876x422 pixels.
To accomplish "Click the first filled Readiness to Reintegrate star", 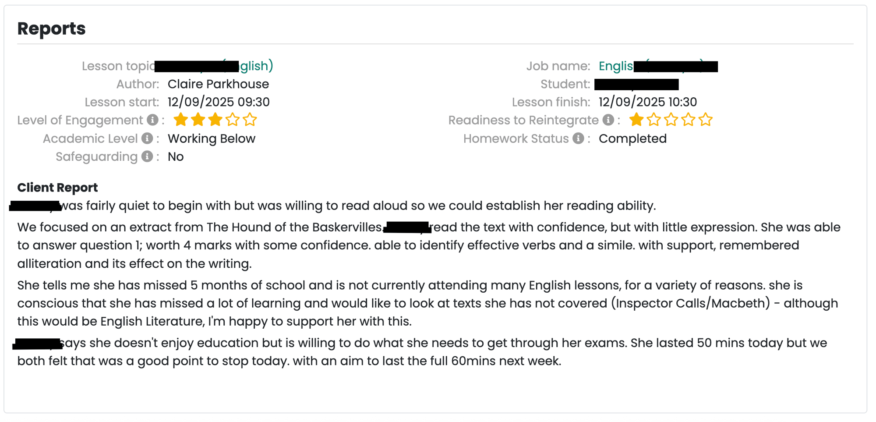I will (636, 119).
